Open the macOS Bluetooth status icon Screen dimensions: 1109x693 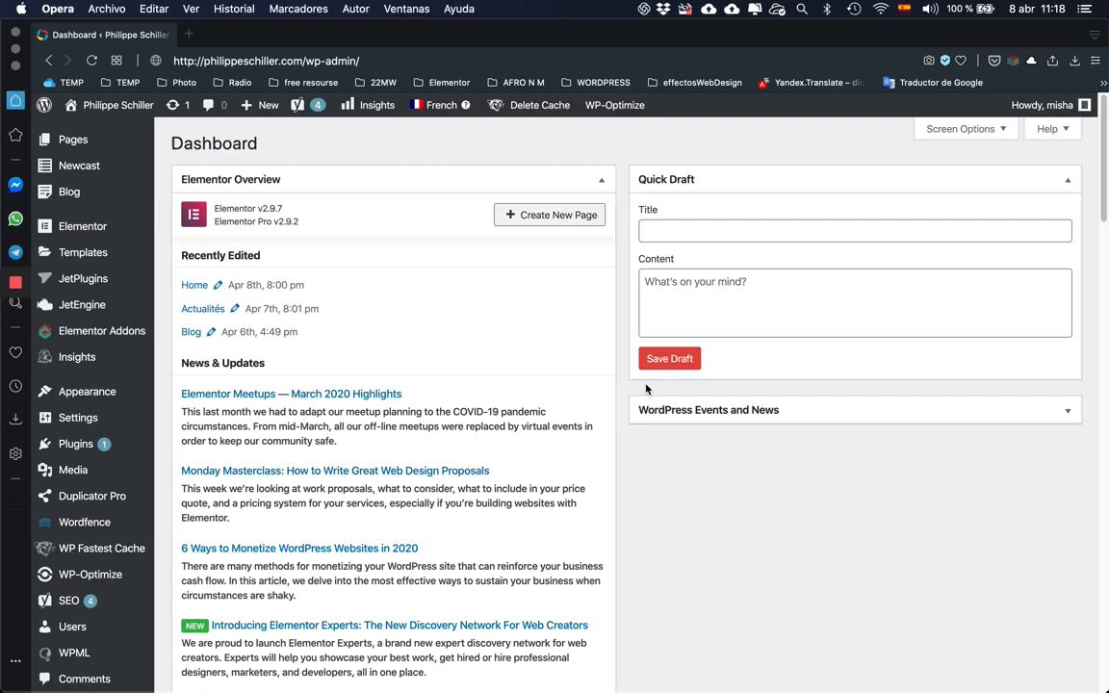point(827,10)
